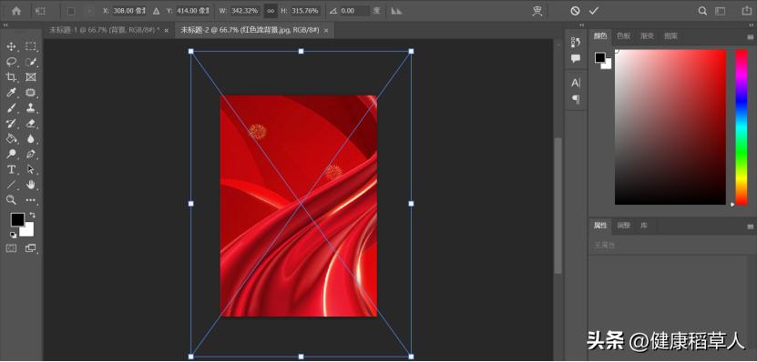The height and width of the screenshot is (362, 757).
Task: Click the Share icon at top right
Action: (746, 11)
